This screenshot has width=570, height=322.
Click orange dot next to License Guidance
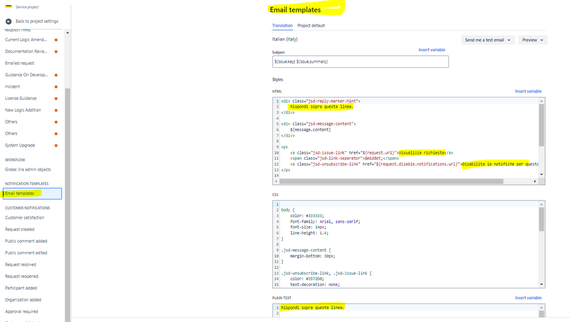pos(56,99)
